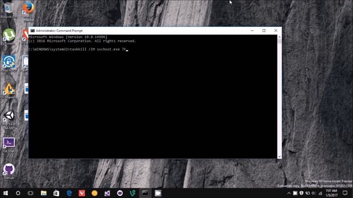353x198 pixels.
Task: Click the Command Prompt title bar text
Action: (59, 31)
